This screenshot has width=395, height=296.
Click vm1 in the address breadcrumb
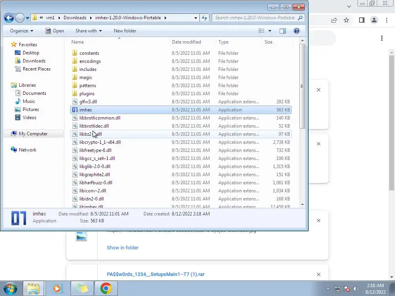[x=50, y=18]
